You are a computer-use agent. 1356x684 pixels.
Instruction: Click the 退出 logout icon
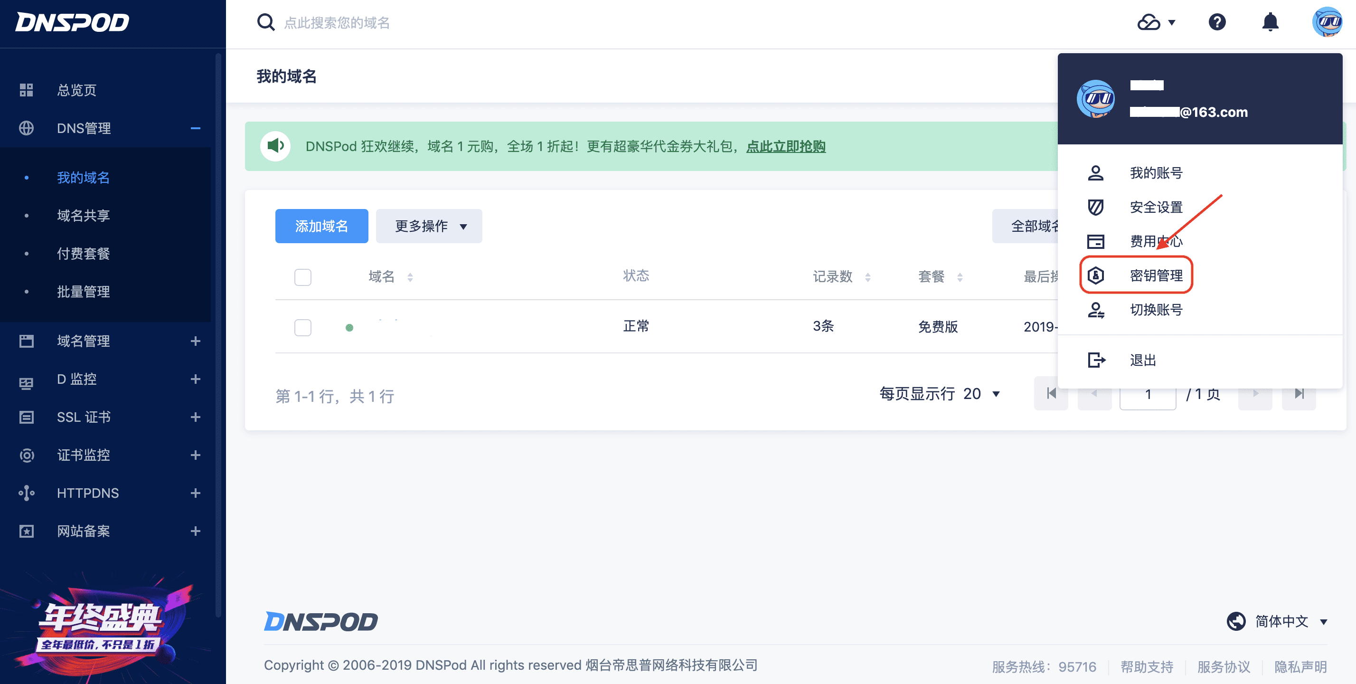(x=1096, y=360)
